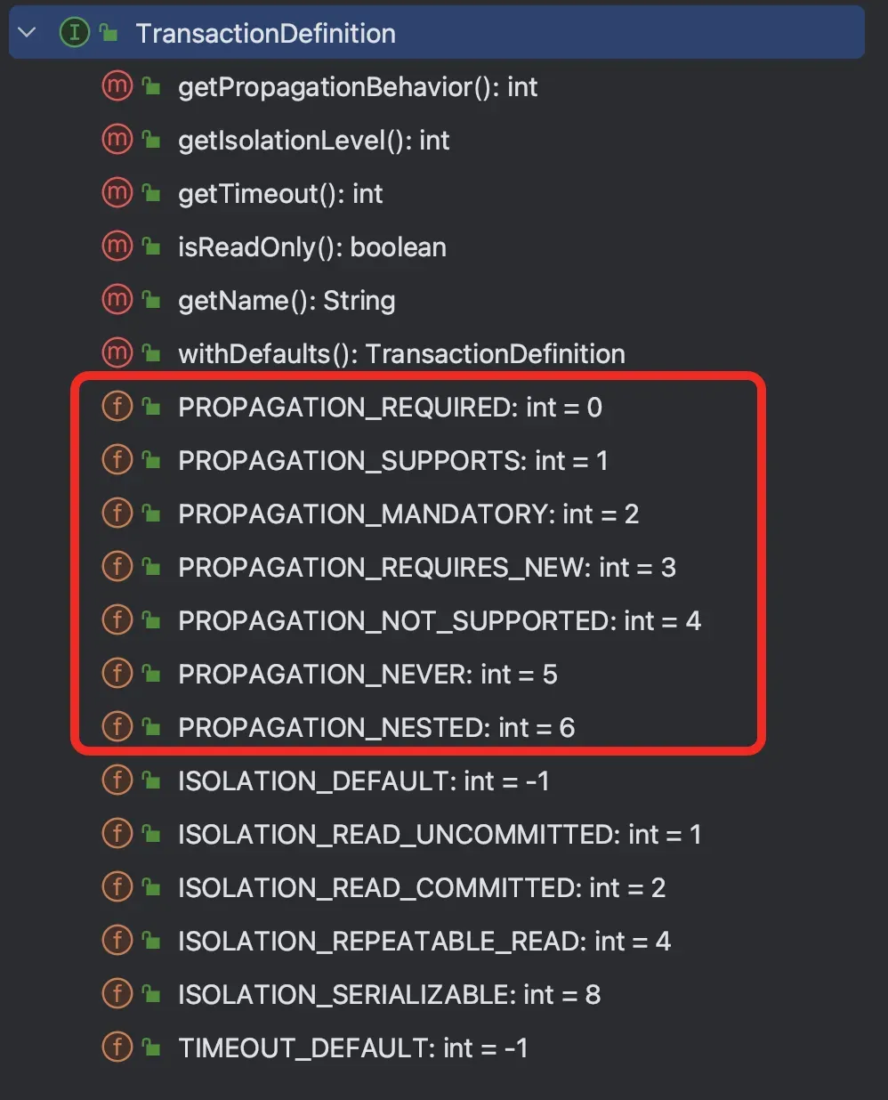Select PROPAGATION_REQUIRES_NEW field entry
This screenshot has height=1100, width=888.
point(427,567)
